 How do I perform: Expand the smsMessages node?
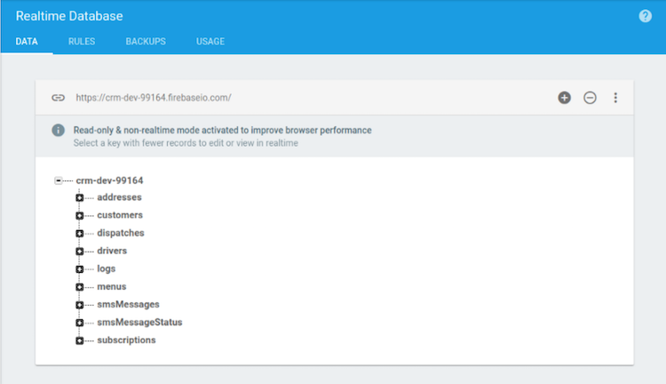tap(79, 305)
